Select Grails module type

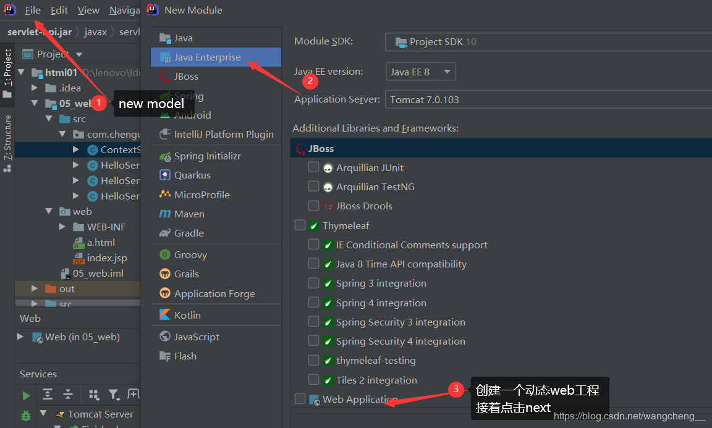tap(216, 274)
